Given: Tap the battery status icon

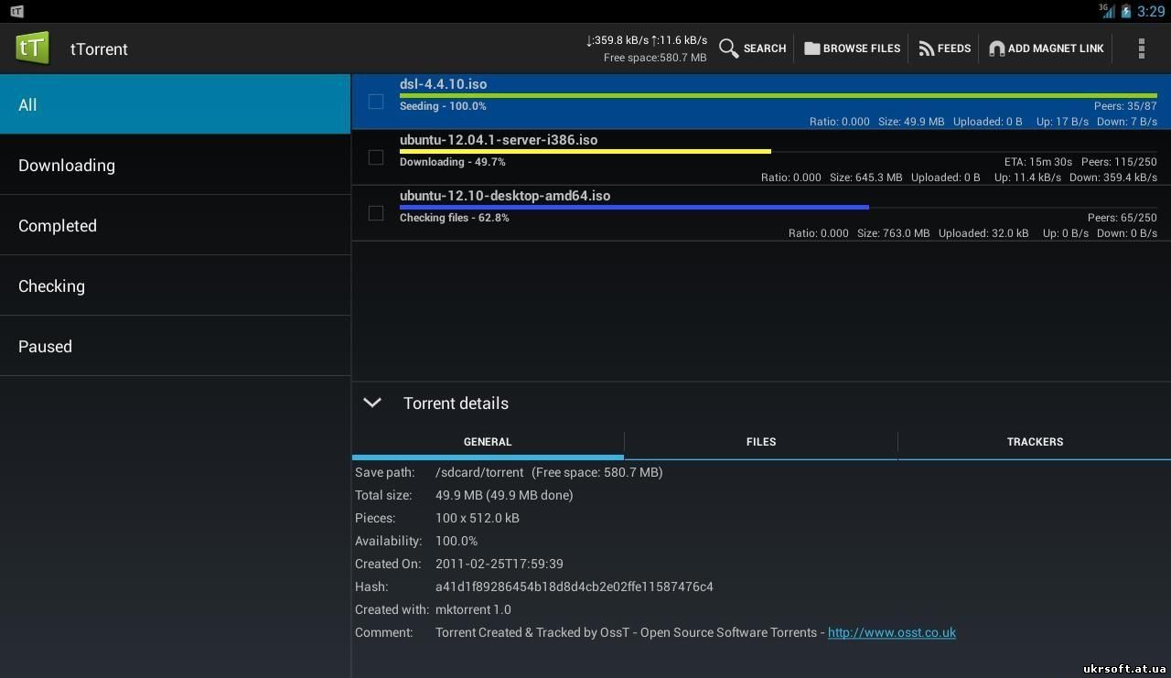Looking at the screenshot, I should tap(1126, 11).
